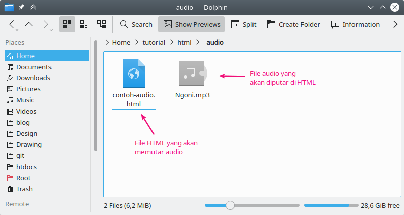Viewport: 404px width, 215px height.
Task: Switch to Details tree view mode
Action: tap(102, 24)
